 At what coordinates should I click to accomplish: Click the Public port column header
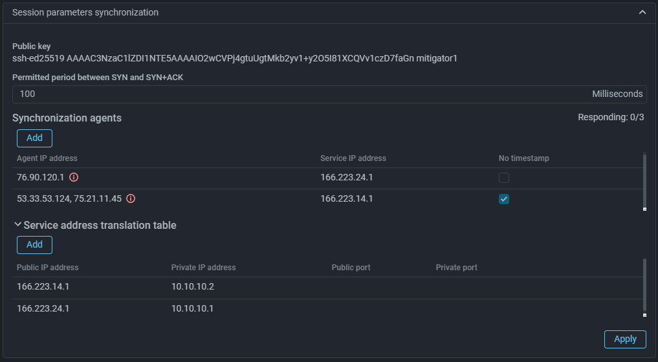click(x=351, y=268)
